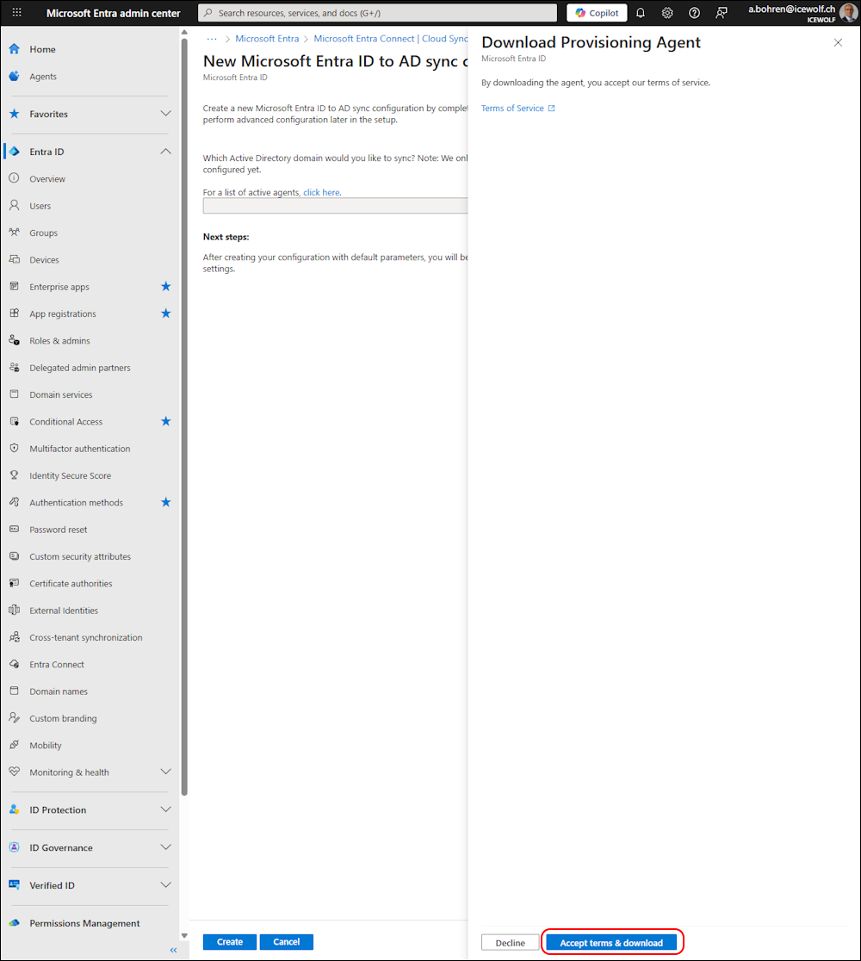Collapse the sidebar with double-chevron icon
Image resolution: width=861 pixels, height=961 pixels.
click(173, 950)
